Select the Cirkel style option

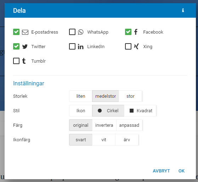click(x=108, y=111)
